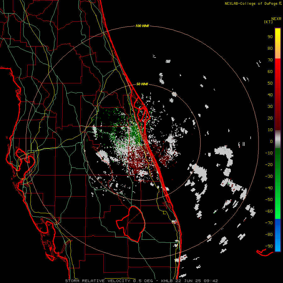Click the -30 knot scale label
The image size is (283, 283).
pyautogui.click(x=269, y=176)
